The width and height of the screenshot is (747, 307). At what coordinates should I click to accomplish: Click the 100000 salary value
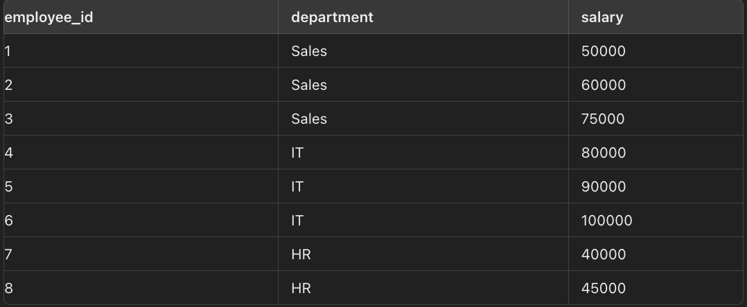607,221
